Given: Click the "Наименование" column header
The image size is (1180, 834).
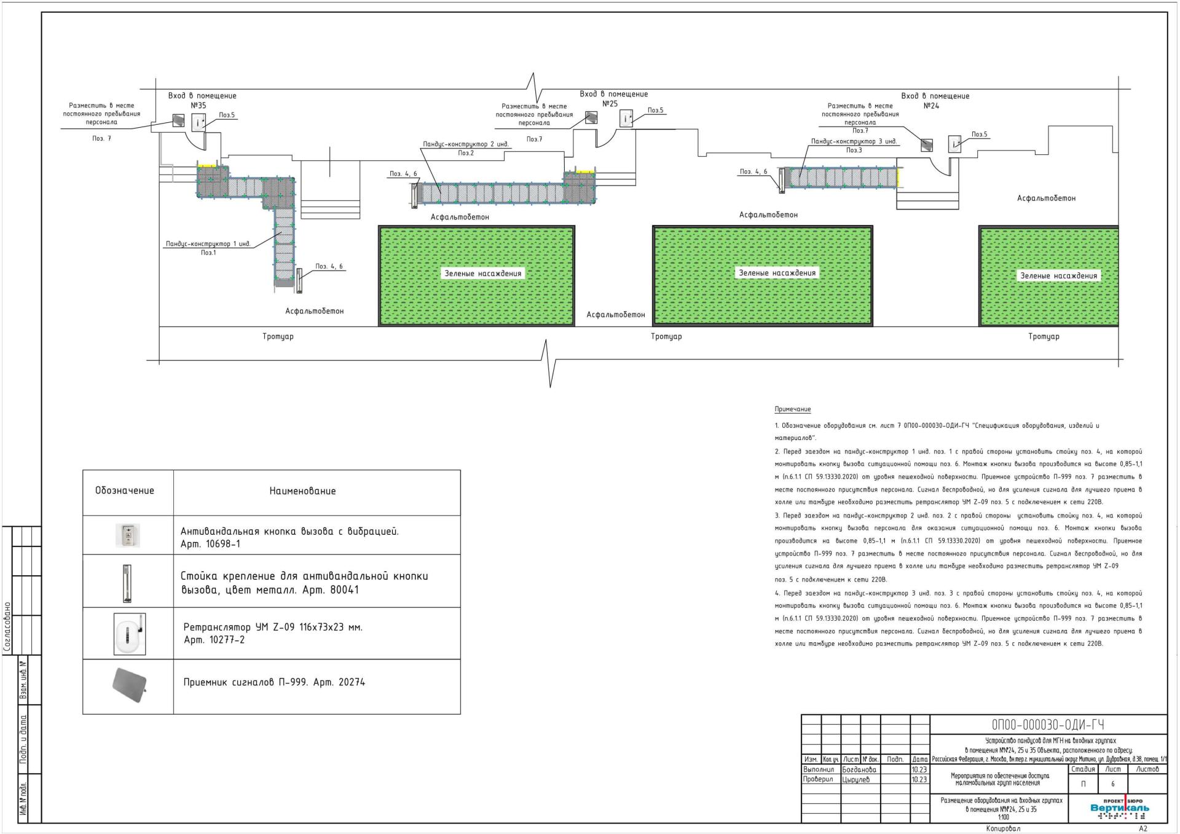Looking at the screenshot, I should coord(302,491).
